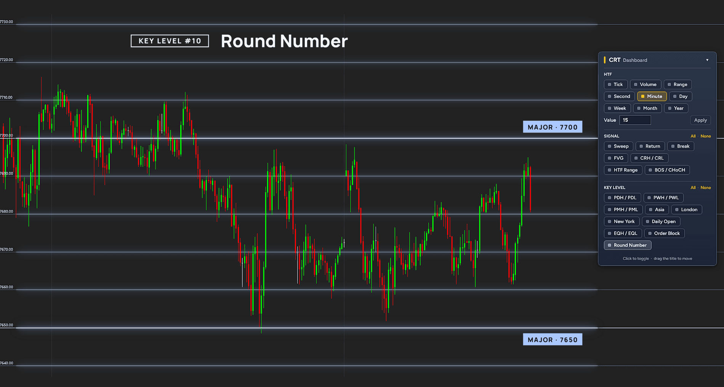This screenshot has width=724, height=387.
Task: Select the Volume HTF option
Action: coord(646,84)
